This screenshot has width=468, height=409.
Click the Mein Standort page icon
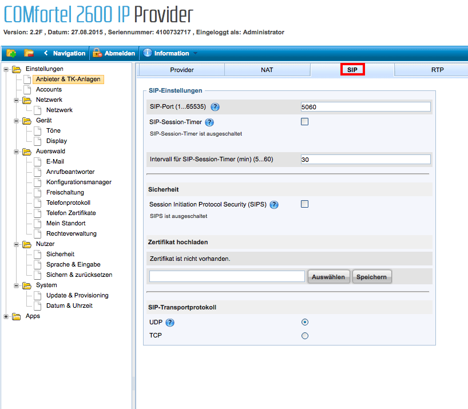coord(38,224)
